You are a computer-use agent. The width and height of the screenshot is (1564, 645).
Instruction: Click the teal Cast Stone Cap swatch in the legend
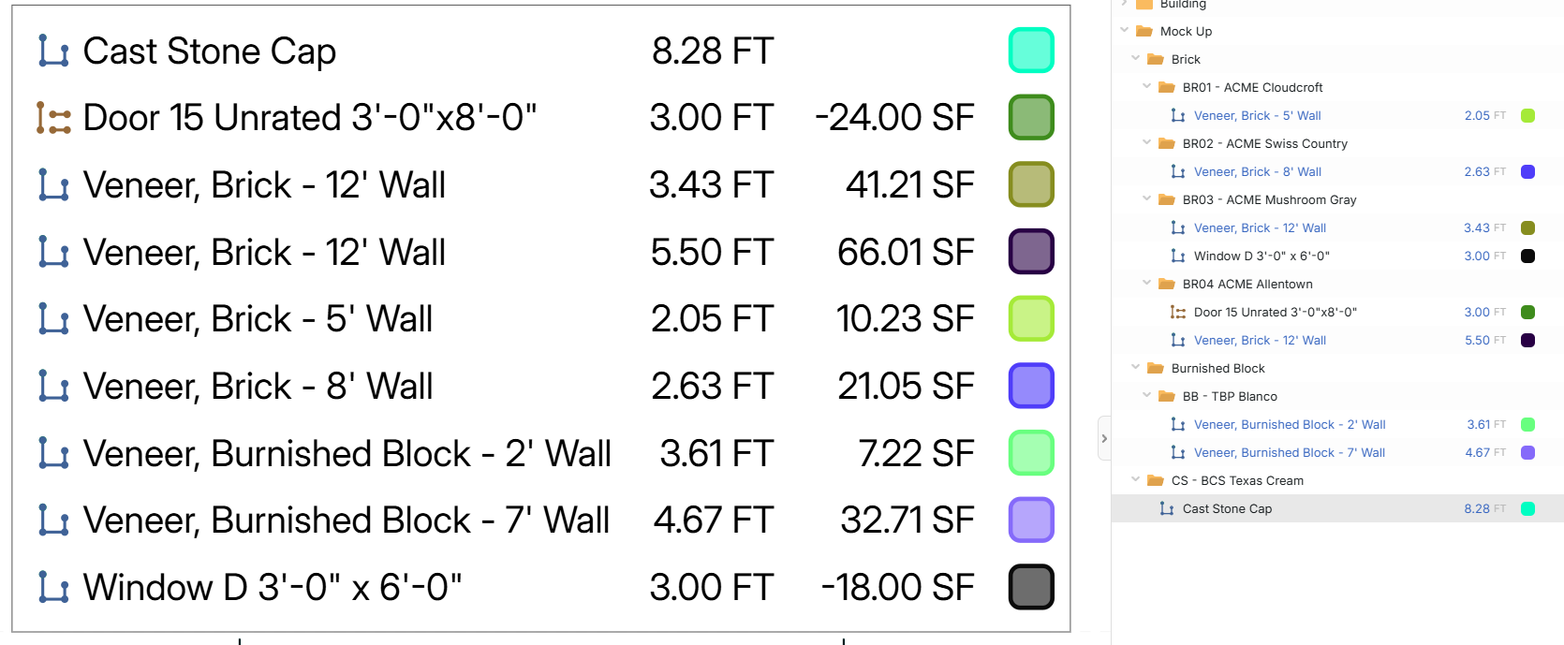(x=1031, y=51)
